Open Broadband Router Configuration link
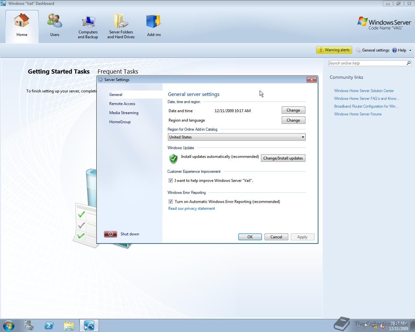The image size is (415, 332). pyautogui.click(x=366, y=106)
